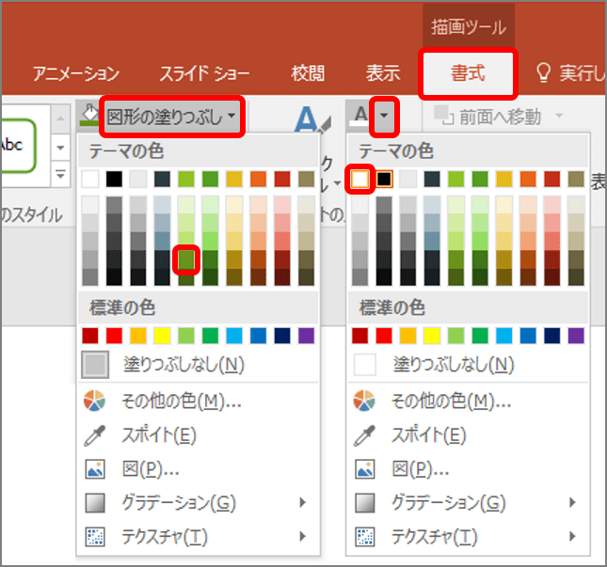Open the 校閲 tab
This screenshot has height=567, width=607.
click(308, 73)
